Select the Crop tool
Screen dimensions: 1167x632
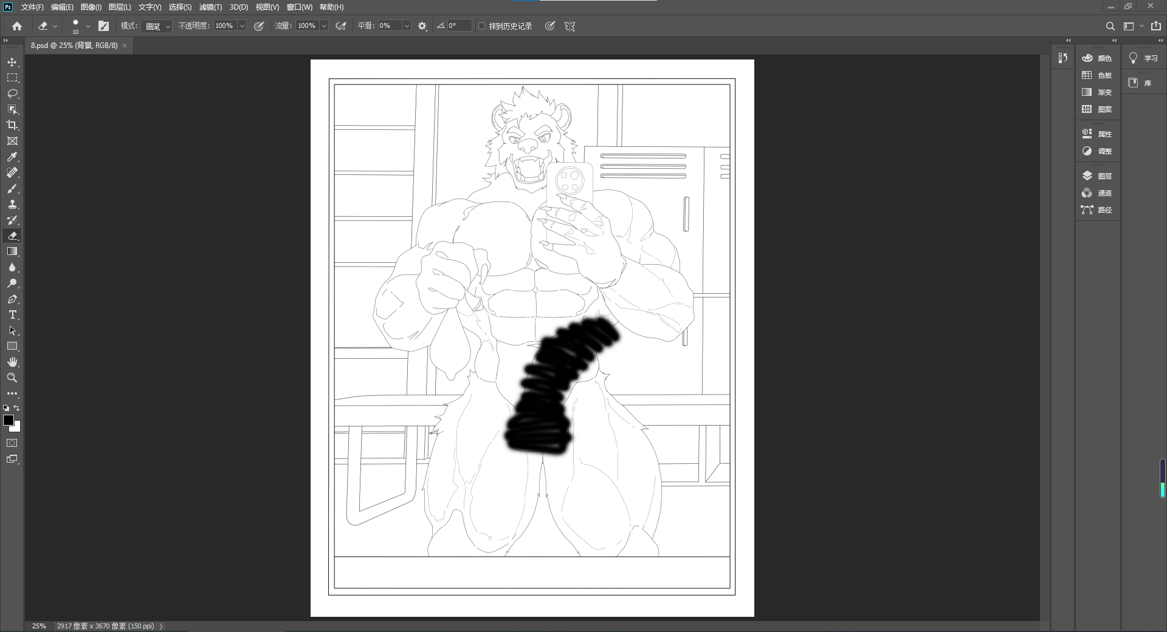coord(12,125)
